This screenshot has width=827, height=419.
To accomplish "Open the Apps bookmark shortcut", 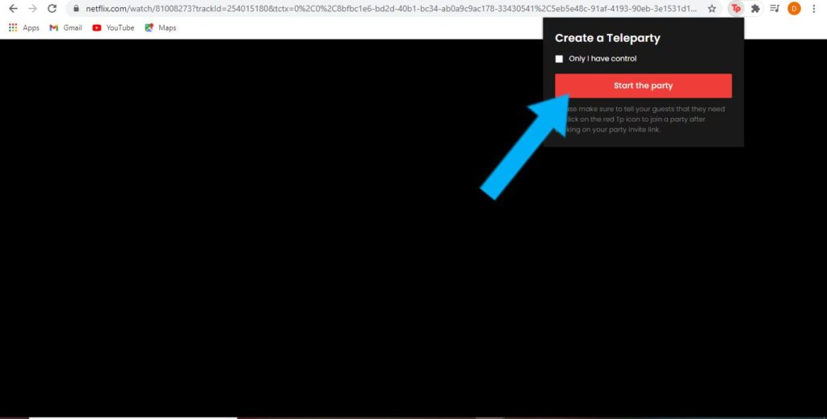I will [x=23, y=28].
